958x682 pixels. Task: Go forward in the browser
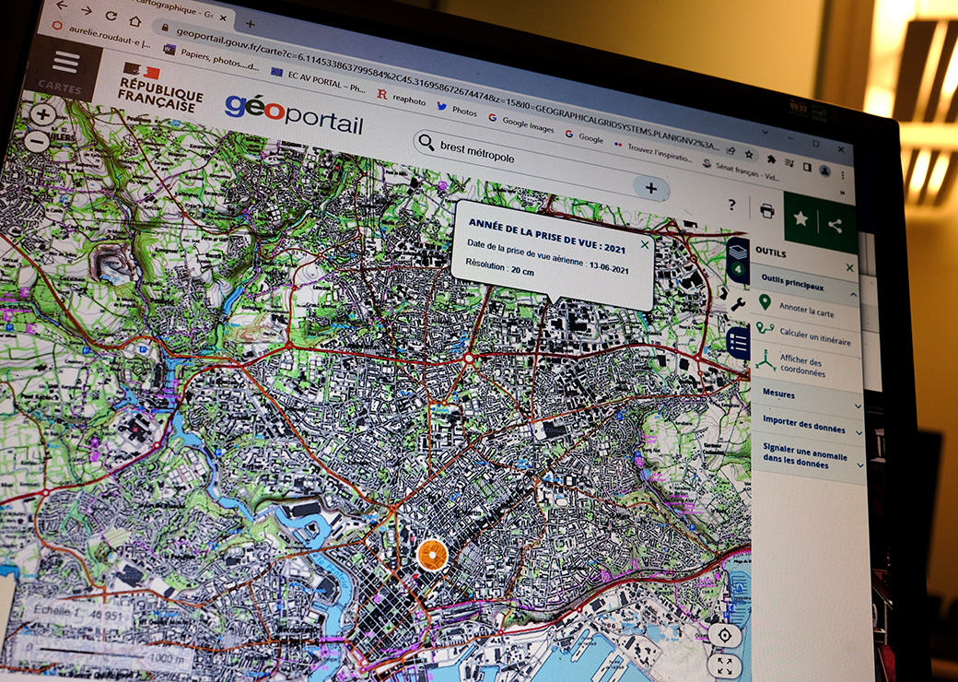[87, 11]
